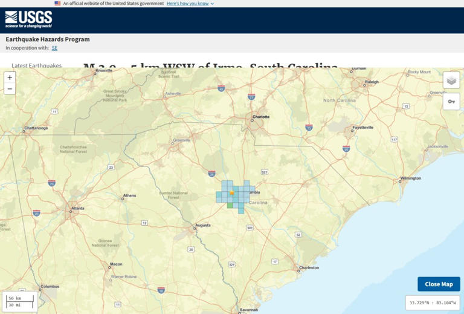This screenshot has width=464, height=314.
Task: Click the Rocky Mount city label
Action: (x=420, y=71)
